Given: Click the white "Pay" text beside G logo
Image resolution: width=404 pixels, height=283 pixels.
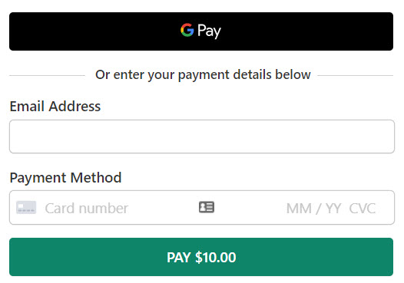Looking at the screenshot, I should coord(209,31).
